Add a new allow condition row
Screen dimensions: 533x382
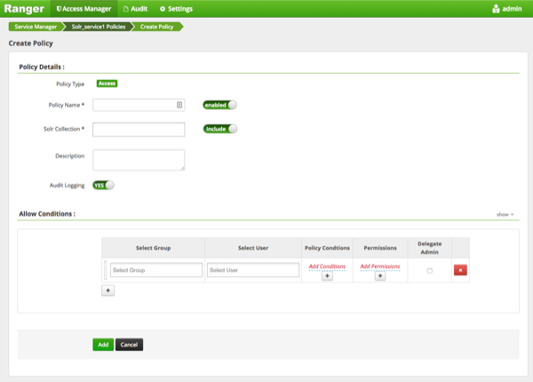108,290
